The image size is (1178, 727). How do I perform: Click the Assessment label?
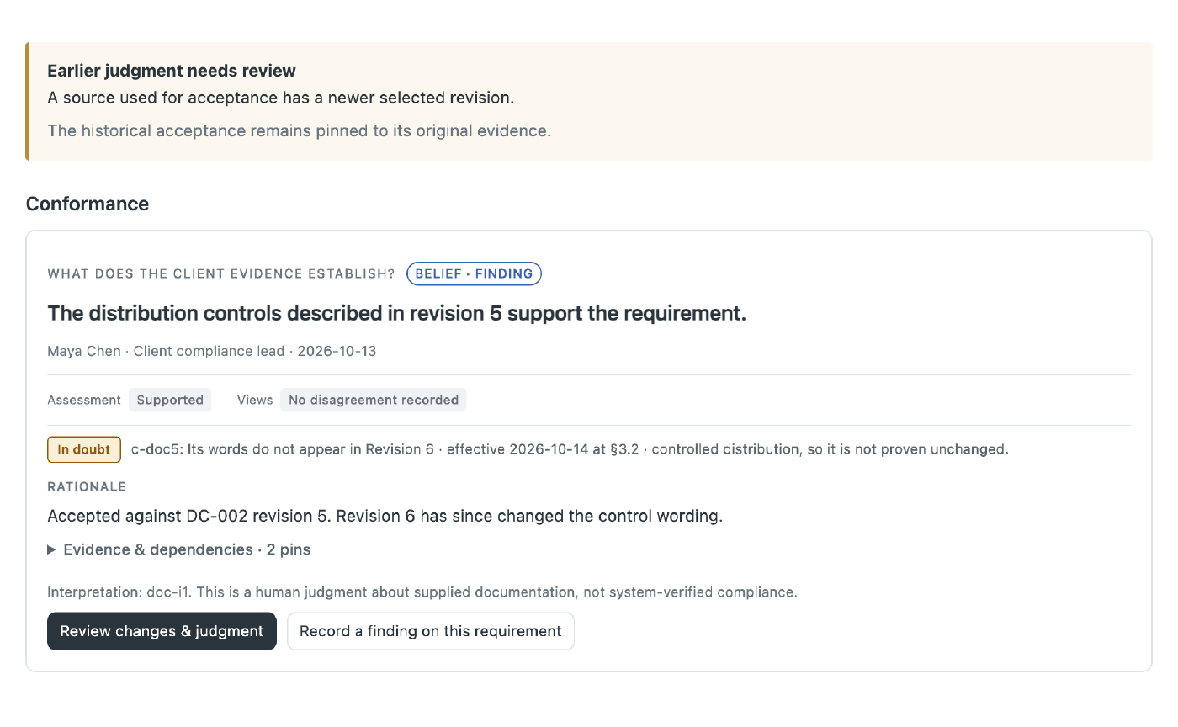[84, 400]
